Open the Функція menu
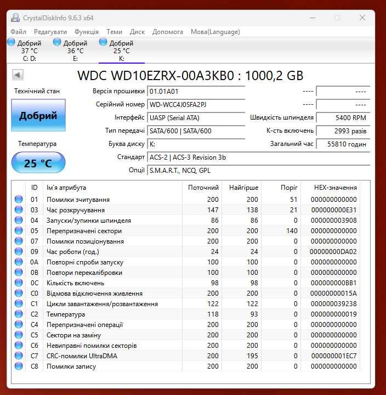This screenshot has width=386, height=395. pos(87,32)
